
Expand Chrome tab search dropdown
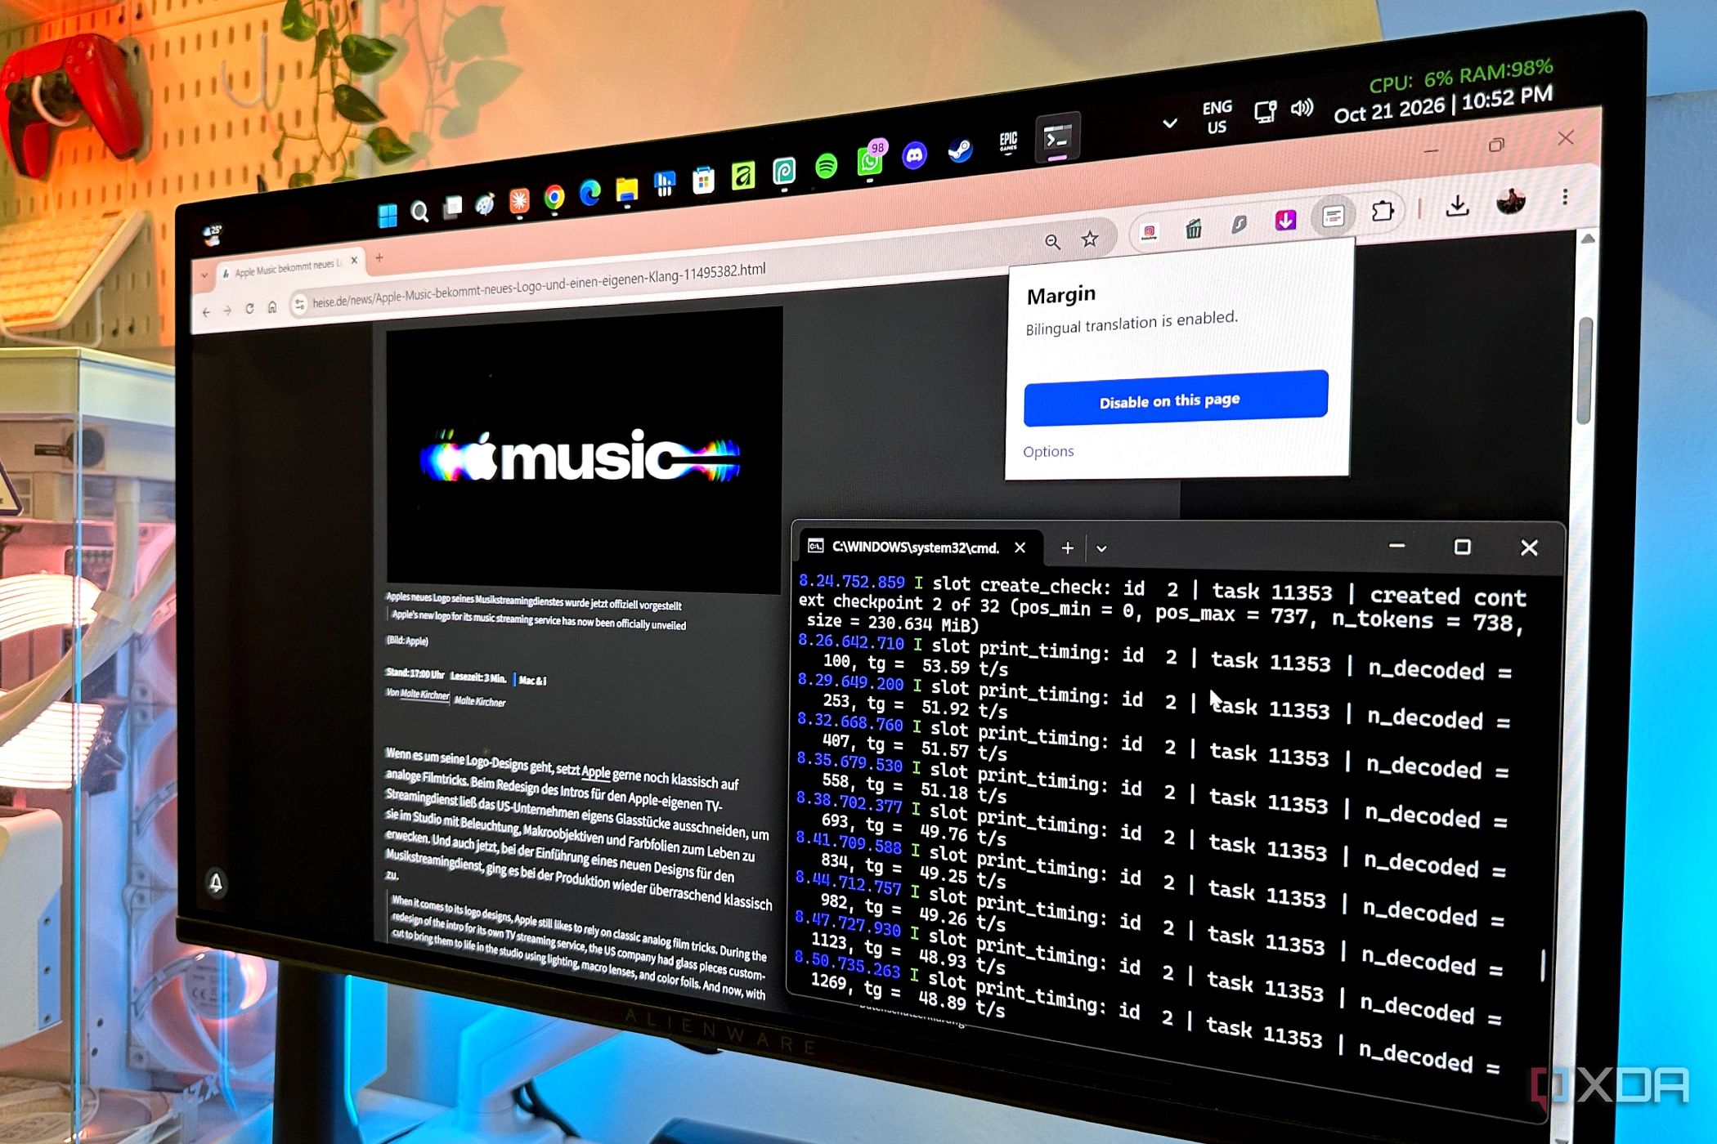[x=204, y=275]
